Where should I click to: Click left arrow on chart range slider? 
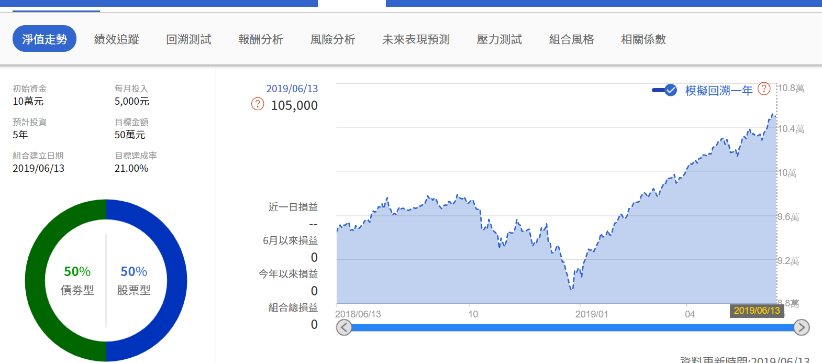[x=344, y=328]
